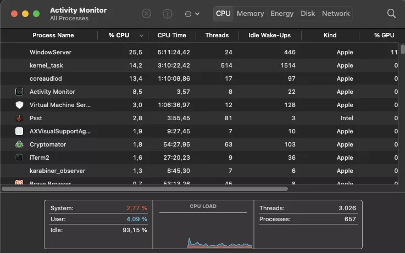Click the User percentage 4,09 %
Viewport: 405px width, 253px height.
coord(137,219)
